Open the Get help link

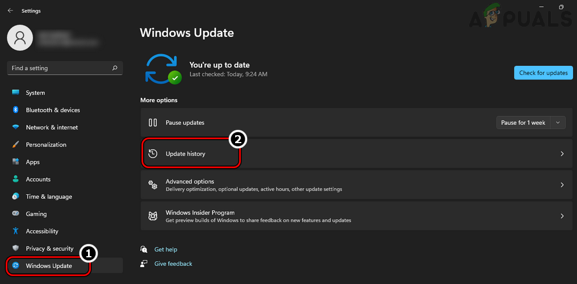[x=166, y=249]
